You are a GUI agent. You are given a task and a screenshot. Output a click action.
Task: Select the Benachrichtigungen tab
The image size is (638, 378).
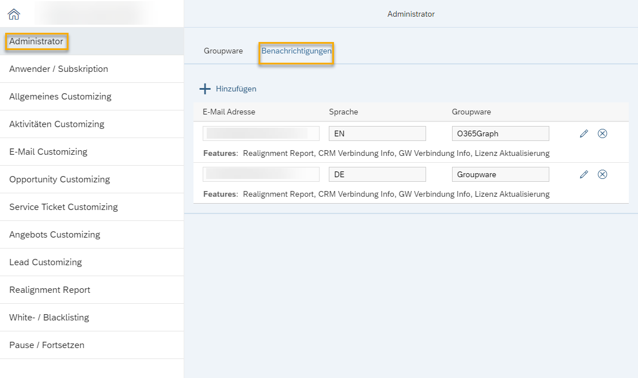(x=296, y=51)
